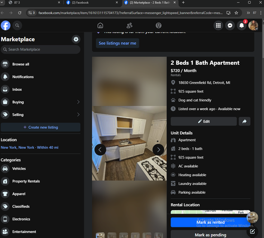
Task: Open the Messenger icon
Action: (230, 26)
